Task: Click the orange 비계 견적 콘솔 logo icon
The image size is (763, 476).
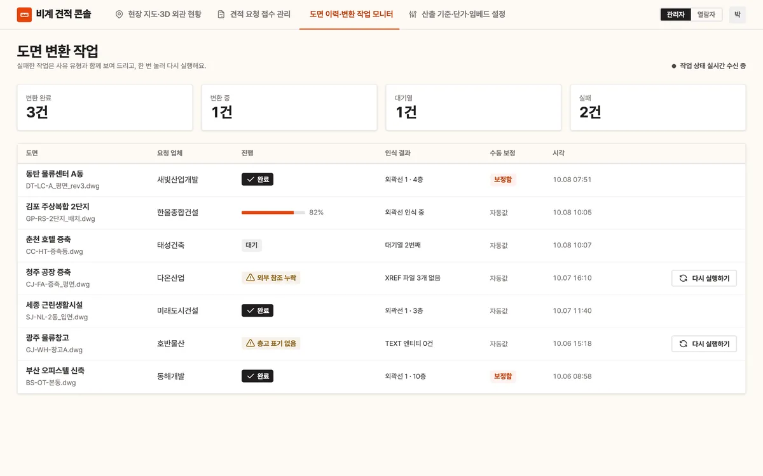Action: coord(24,14)
